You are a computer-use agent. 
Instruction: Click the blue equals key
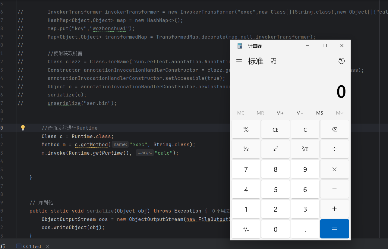point(335,229)
